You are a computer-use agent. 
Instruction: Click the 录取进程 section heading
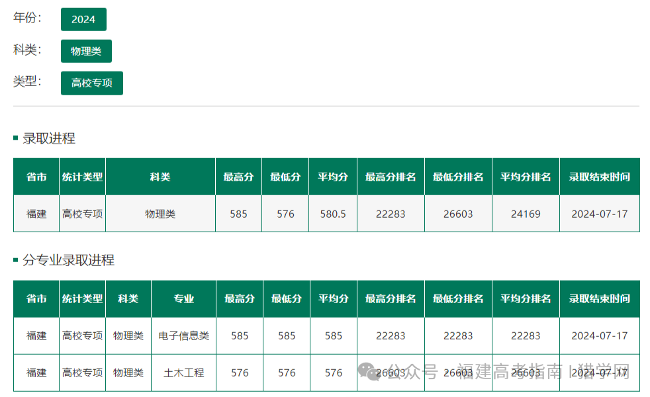tap(49, 138)
